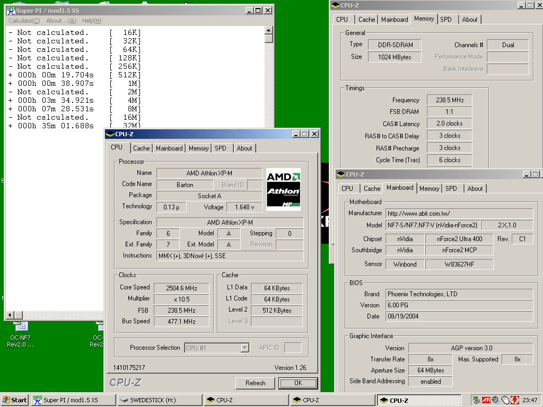The width and height of the screenshot is (543, 407).
Task: Select Cache tab in the Mainboard CPU-Z window
Action: (372, 189)
